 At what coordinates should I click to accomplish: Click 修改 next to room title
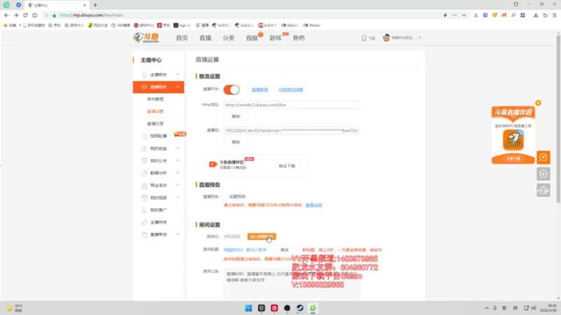[x=285, y=250]
